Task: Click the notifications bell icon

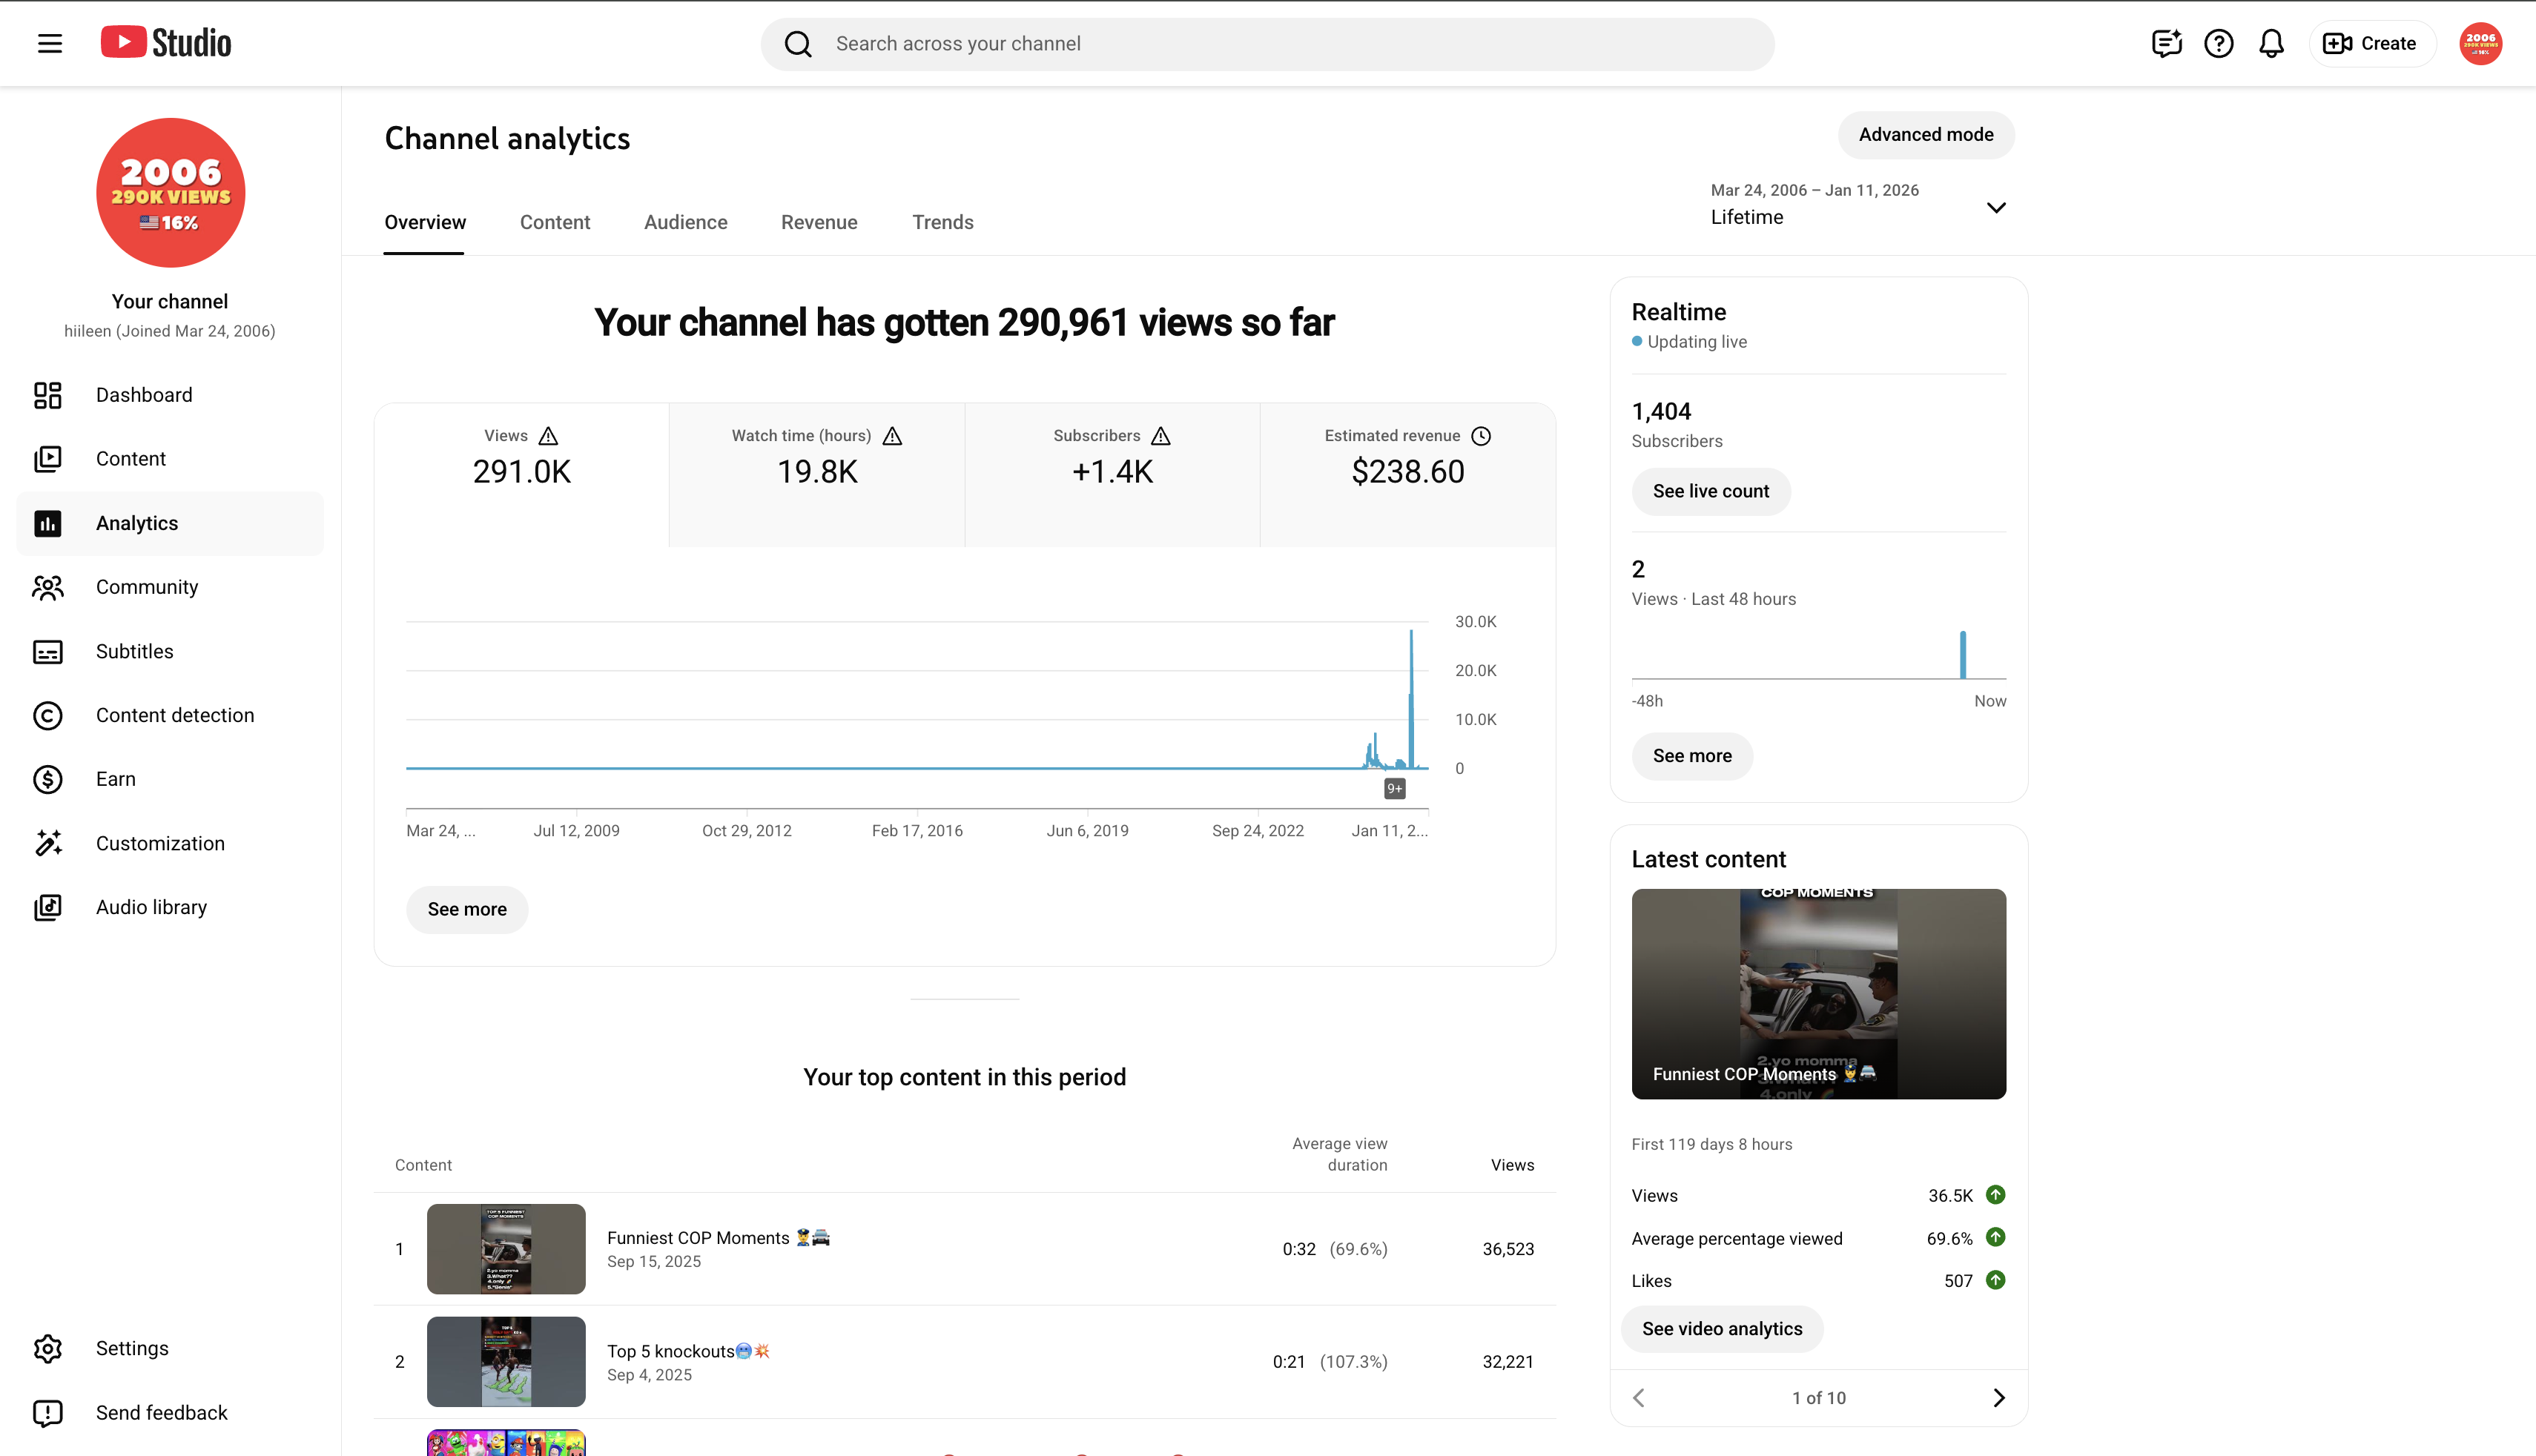Action: [x=2271, y=43]
